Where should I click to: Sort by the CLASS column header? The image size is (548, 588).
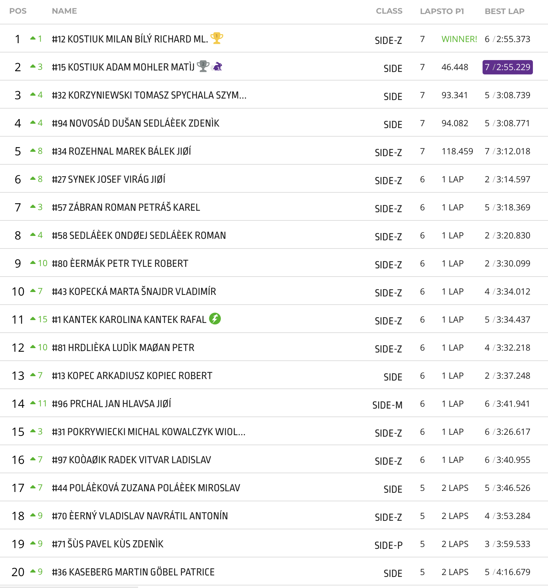389,11
